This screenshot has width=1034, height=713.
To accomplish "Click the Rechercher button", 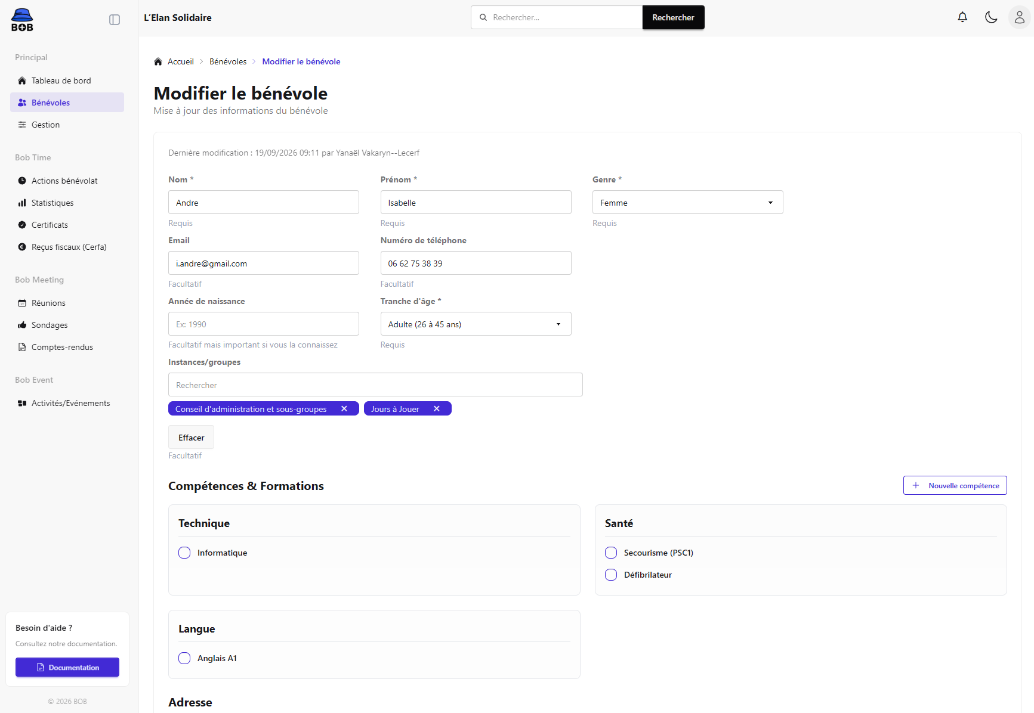I will coord(673,17).
